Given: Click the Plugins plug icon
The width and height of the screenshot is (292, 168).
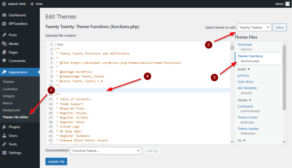Looking at the screenshot, I should pos(4,127).
